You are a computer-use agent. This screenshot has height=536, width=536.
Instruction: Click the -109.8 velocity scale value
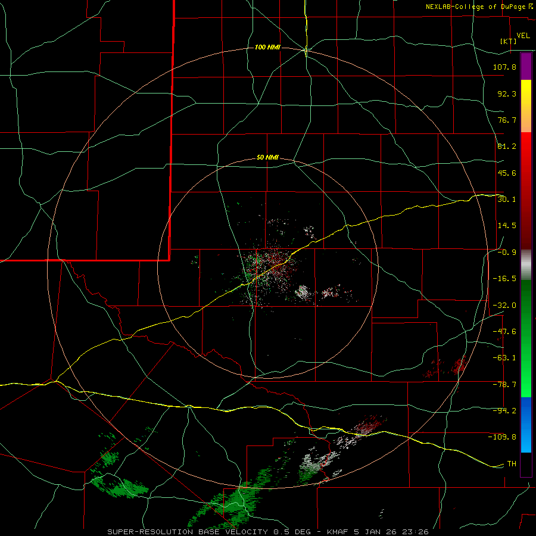(502, 437)
